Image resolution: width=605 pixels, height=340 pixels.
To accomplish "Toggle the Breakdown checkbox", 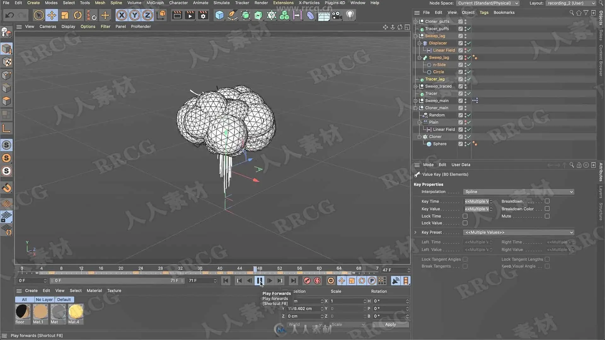I will 547,201.
